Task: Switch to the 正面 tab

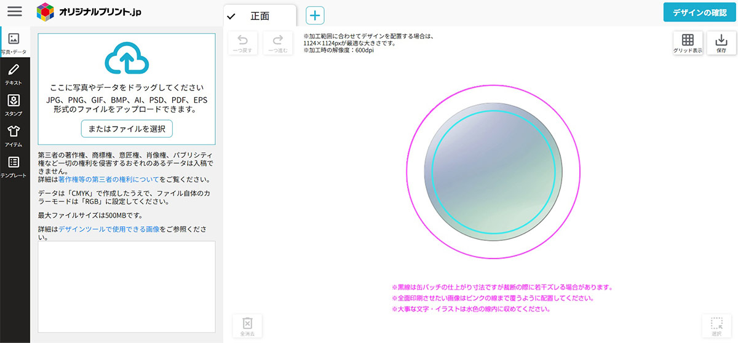Action: (x=260, y=16)
